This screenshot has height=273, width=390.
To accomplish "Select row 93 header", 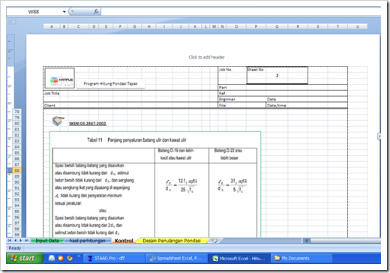I will 16,199.
